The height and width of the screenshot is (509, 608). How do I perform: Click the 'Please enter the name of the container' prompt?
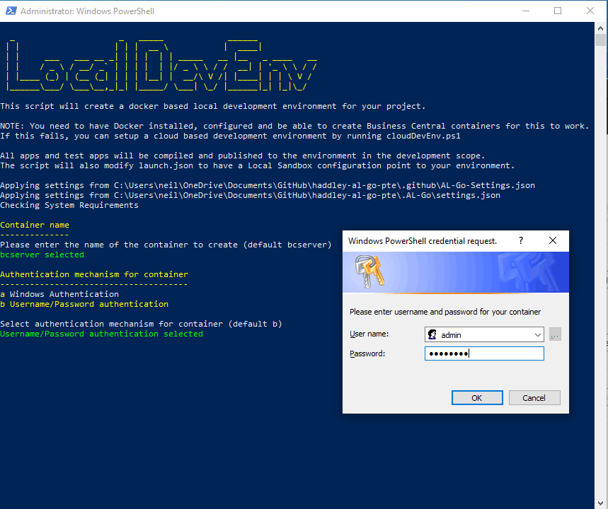[x=166, y=245]
